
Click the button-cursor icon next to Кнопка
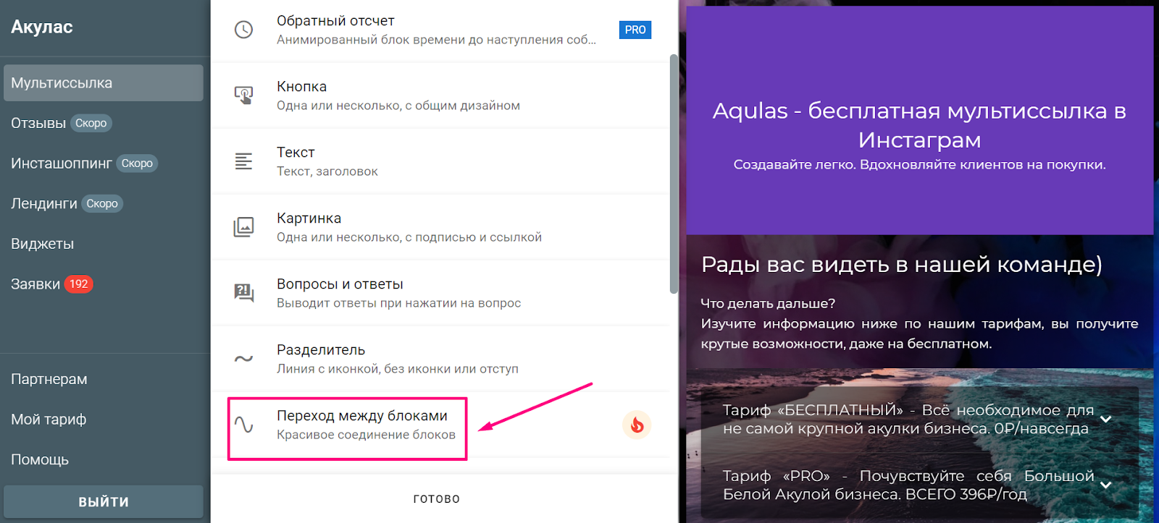(x=243, y=95)
